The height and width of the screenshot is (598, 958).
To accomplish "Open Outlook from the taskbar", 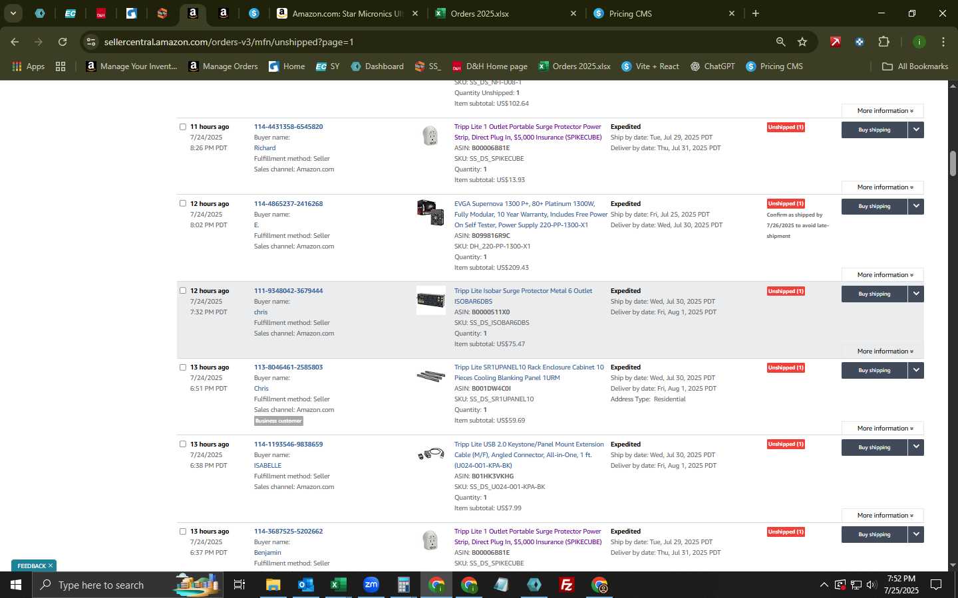I will click(305, 585).
